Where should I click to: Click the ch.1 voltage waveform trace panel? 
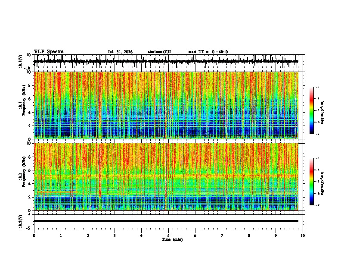click(x=168, y=61)
